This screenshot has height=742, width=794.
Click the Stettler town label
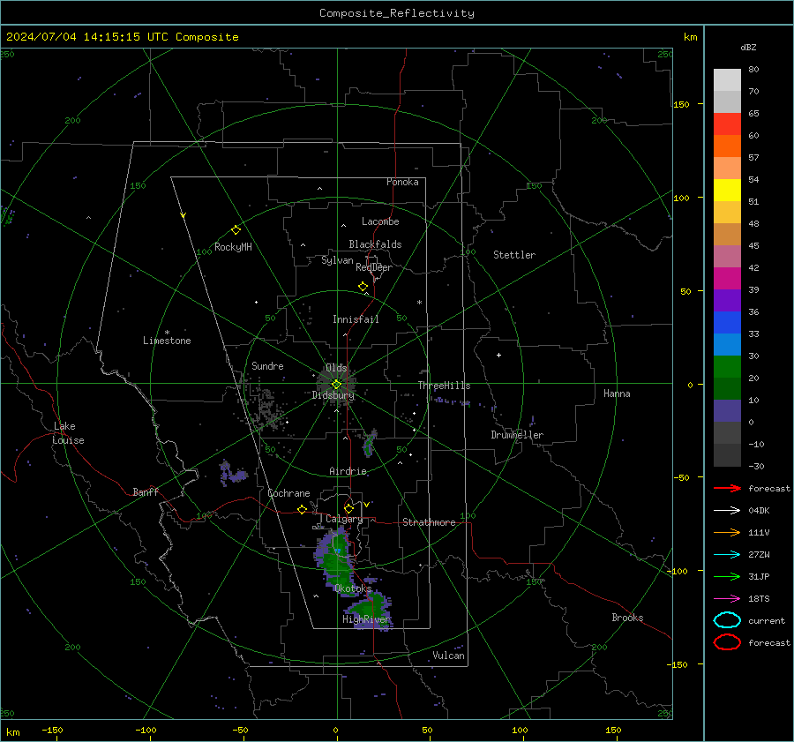pos(514,255)
